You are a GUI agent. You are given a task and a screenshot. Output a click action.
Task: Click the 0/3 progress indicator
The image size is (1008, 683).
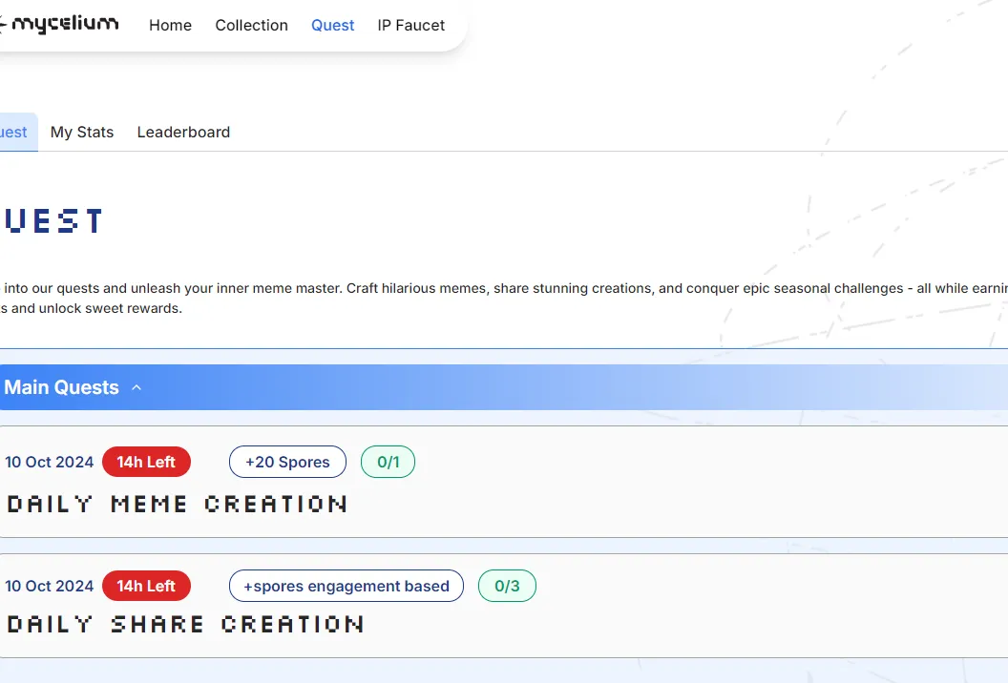pos(507,587)
